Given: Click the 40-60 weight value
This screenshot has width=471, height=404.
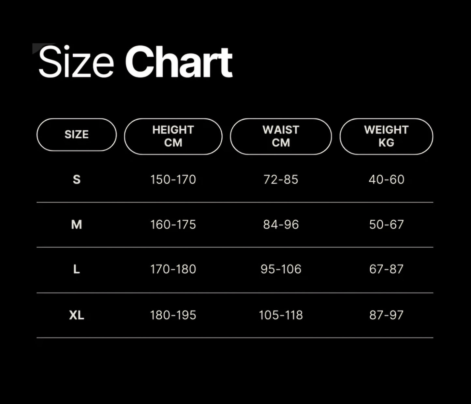Looking at the screenshot, I should click(386, 180).
